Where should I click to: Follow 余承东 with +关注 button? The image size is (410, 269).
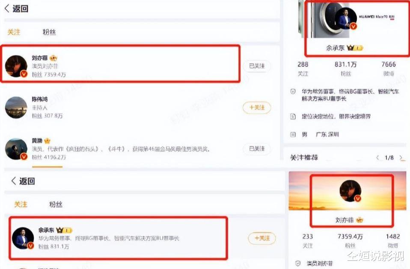click(262, 238)
